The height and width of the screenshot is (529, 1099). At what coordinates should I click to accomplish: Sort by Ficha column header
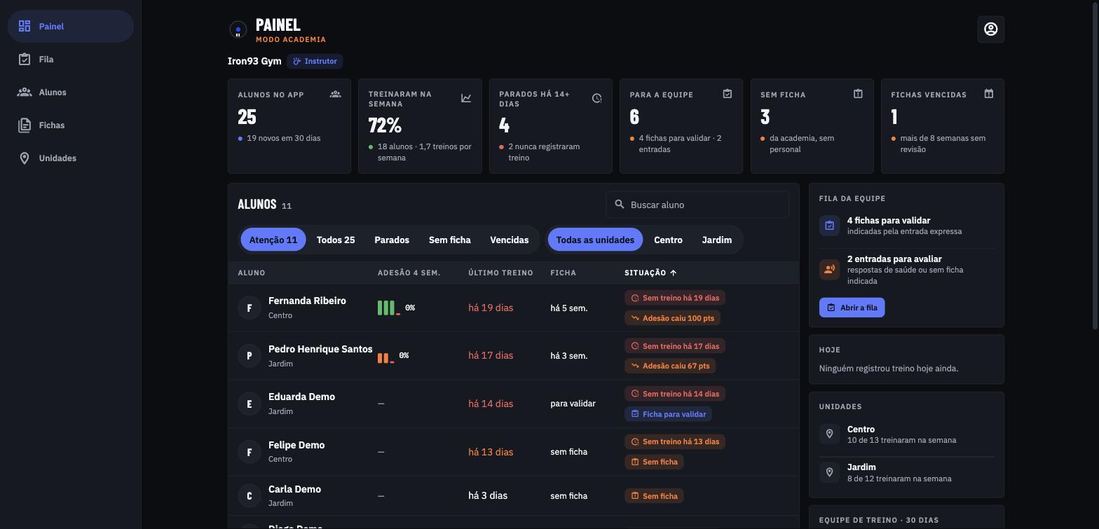564,273
